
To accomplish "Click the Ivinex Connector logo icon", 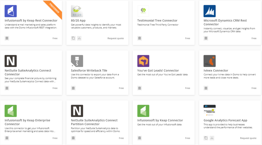I will (210, 61).
